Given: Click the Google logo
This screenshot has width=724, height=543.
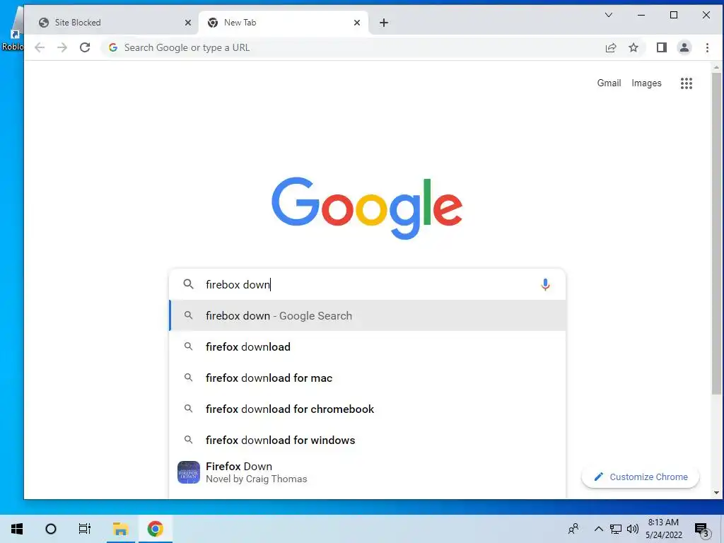Looking at the screenshot, I should (367, 208).
